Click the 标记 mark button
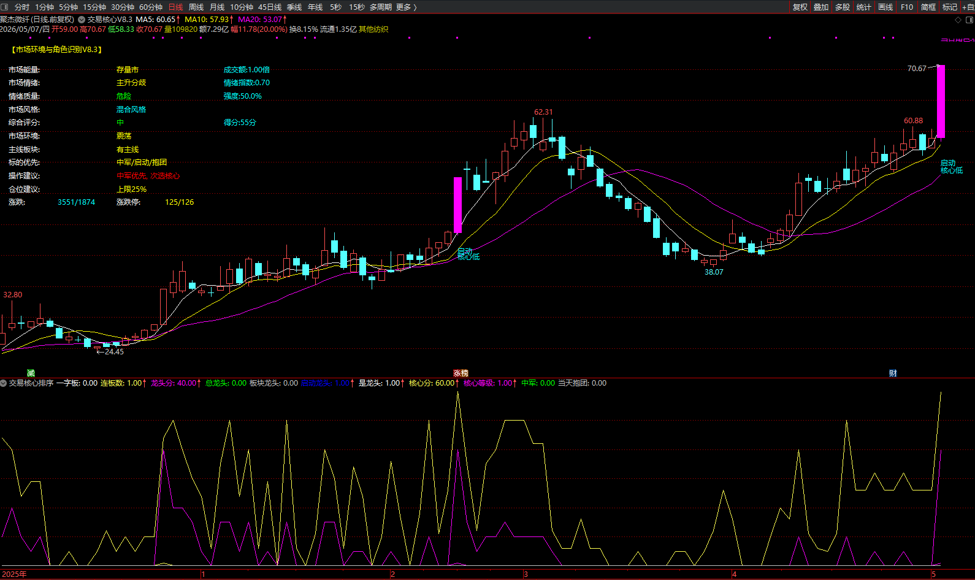Viewport: 975px width, 580px height. coord(950,7)
